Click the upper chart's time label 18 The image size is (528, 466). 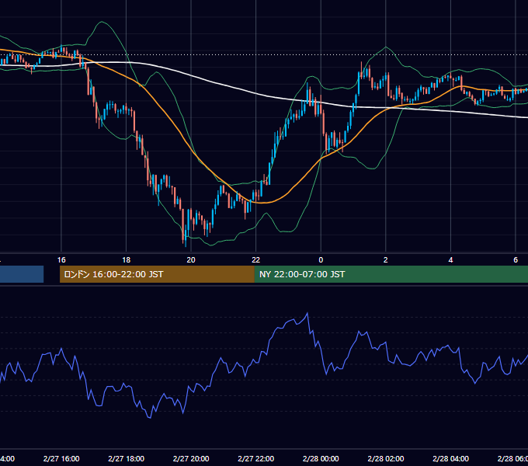[126, 260]
